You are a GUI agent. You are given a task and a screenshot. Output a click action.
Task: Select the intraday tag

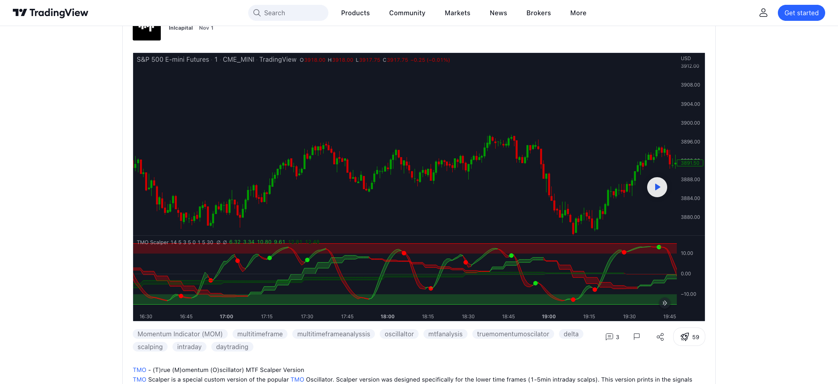tap(189, 347)
